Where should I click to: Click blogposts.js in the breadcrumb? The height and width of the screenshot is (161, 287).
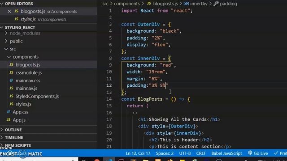click(x=165, y=4)
